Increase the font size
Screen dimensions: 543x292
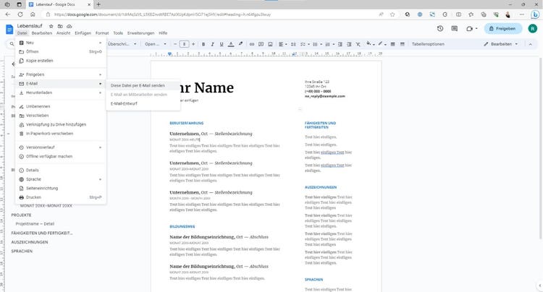pyautogui.click(x=193, y=44)
